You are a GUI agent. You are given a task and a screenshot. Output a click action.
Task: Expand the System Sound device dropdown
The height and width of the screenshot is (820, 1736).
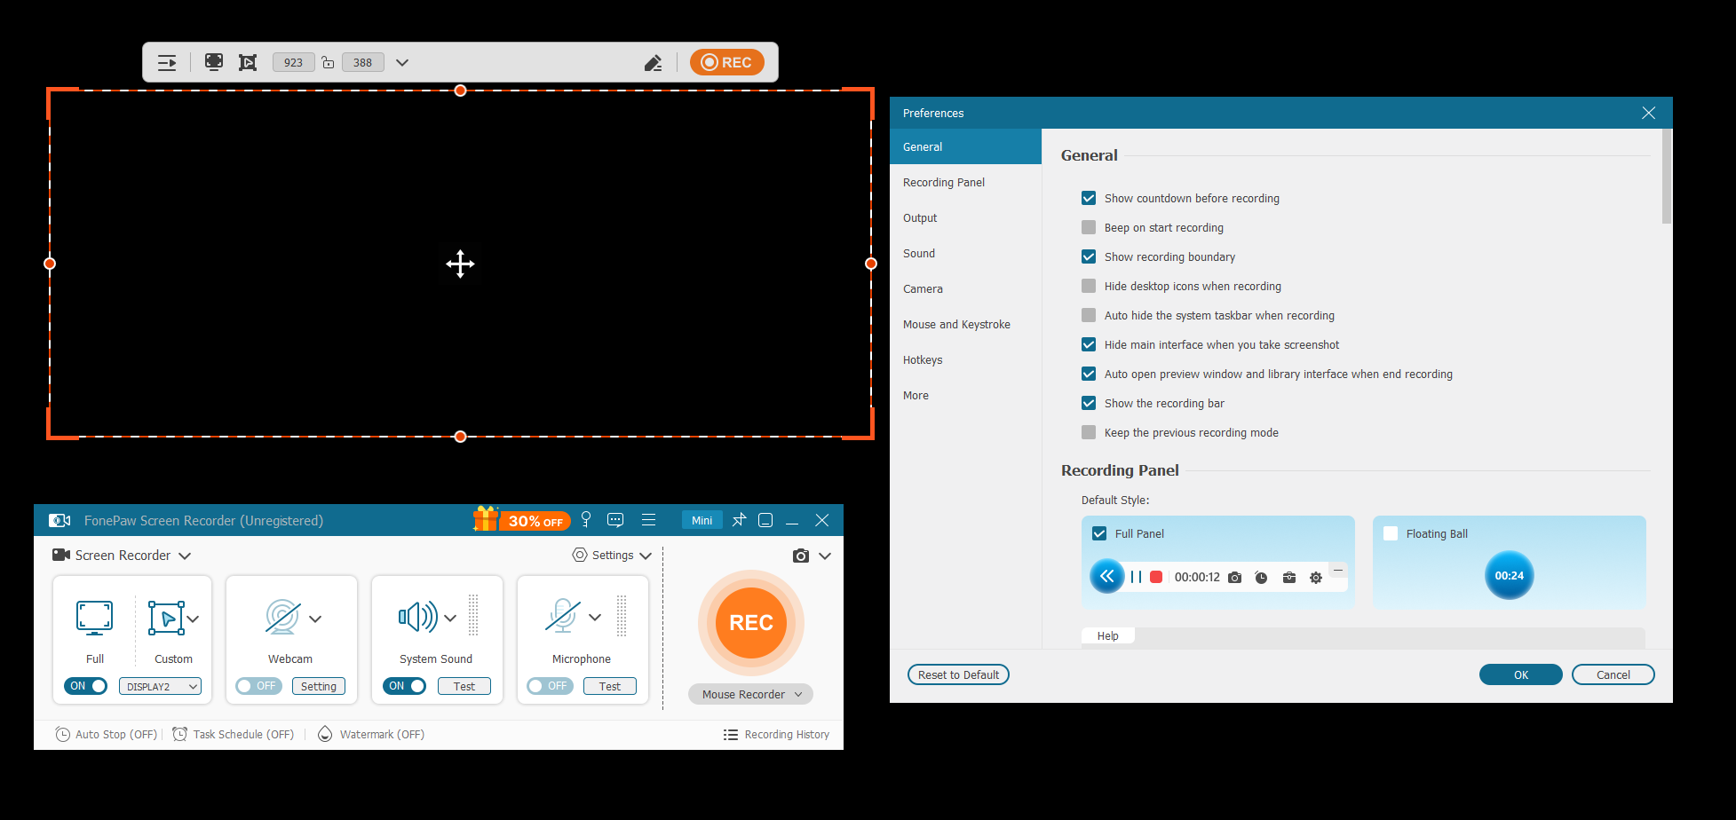click(450, 618)
